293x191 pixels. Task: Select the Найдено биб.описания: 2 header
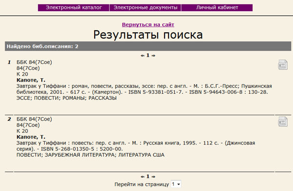(x=148, y=46)
